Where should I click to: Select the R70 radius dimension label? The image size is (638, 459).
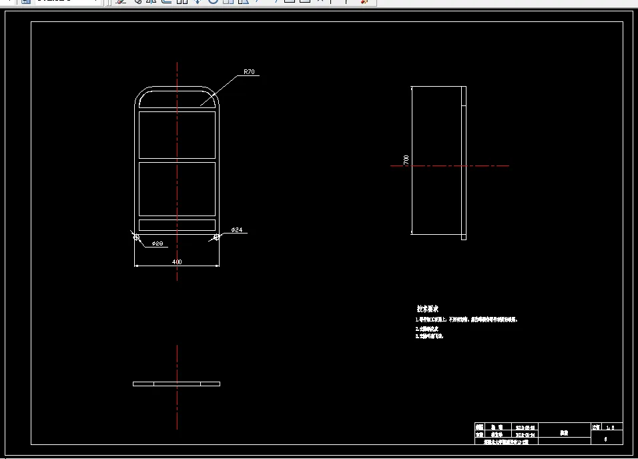coord(249,71)
